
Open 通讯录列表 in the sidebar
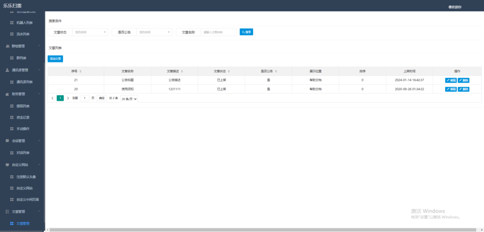pos(25,82)
